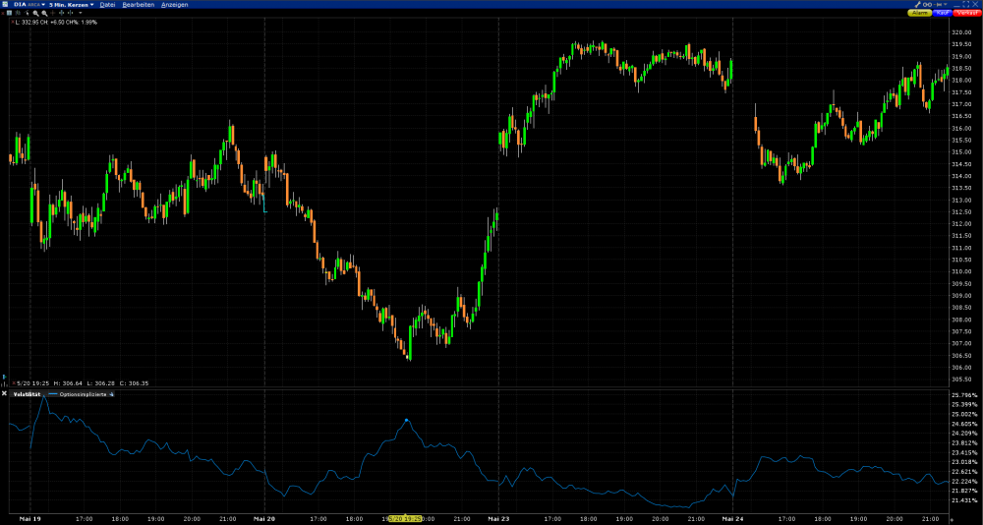This screenshot has height=525, width=983.
Task: Remove the 5/20 19:25 OHLC label via red x
Action: (x=15, y=382)
